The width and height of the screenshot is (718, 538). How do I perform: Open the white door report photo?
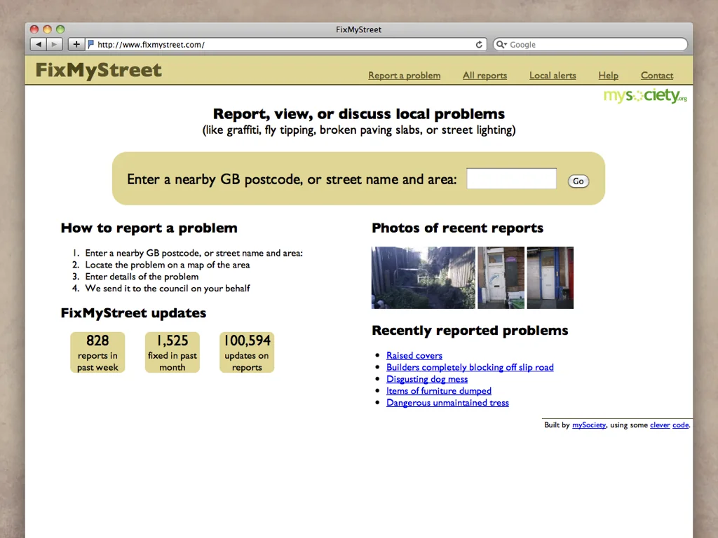501,277
